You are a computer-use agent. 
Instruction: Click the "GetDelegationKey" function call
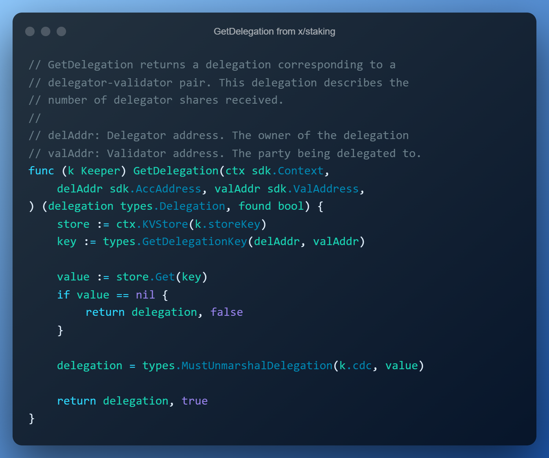click(x=195, y=242)
